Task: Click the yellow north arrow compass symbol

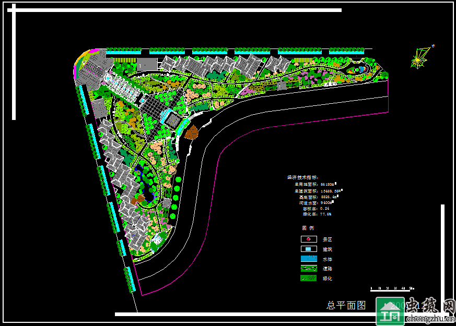Action: point(420,58)
